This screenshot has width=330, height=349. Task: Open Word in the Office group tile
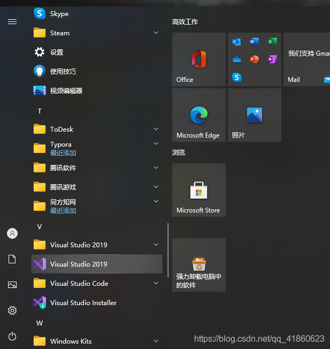[x=255, y=41]
